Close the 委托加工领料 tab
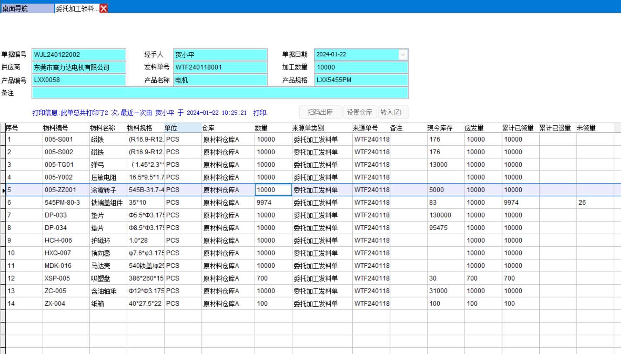 [104, 8]
